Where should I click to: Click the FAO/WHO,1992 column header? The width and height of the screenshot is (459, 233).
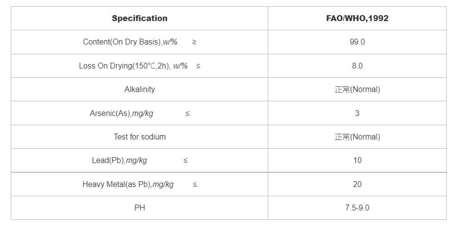tap(357, 19)
